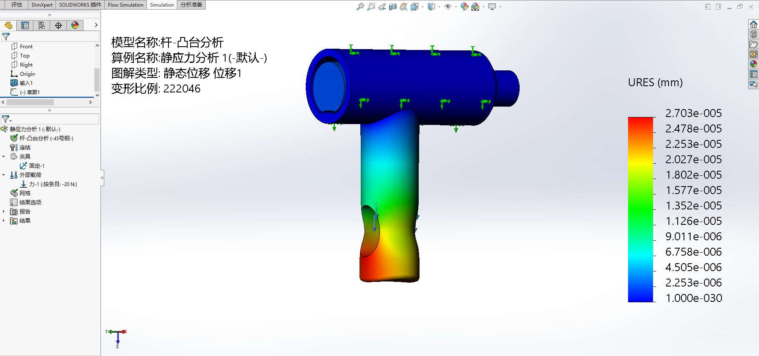Click the View Settings monitor icon
The width and height of the screenshot is (759, 356).
492,7
